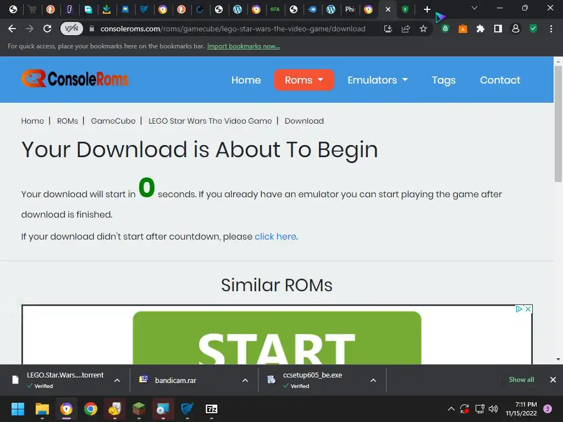Open the Extensions puzzle menu
Viewport: 563px width, 422px height.
point(481,29)
